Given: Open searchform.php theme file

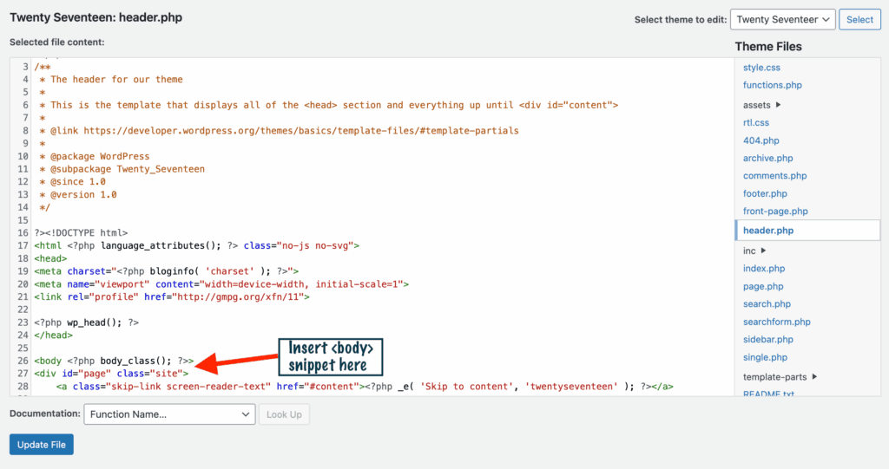Looking at the screenshot, I should point(777,322).
